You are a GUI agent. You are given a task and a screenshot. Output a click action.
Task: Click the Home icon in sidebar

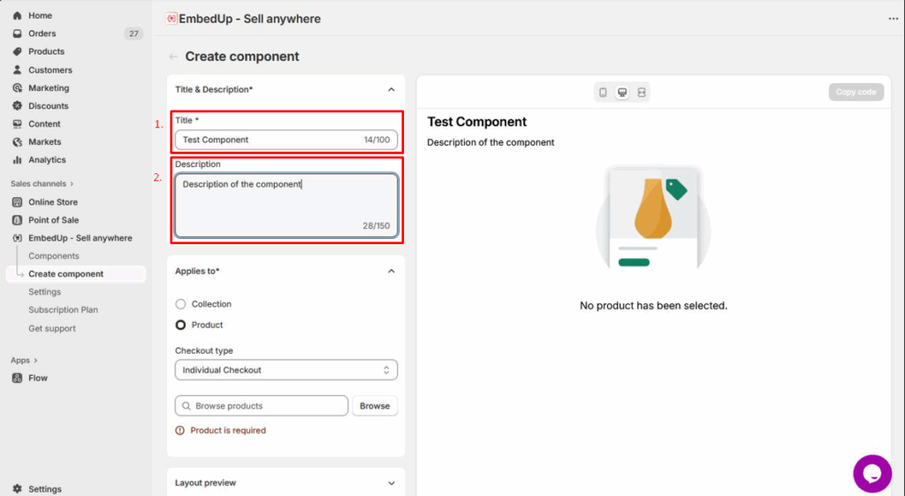click(18, 16)
